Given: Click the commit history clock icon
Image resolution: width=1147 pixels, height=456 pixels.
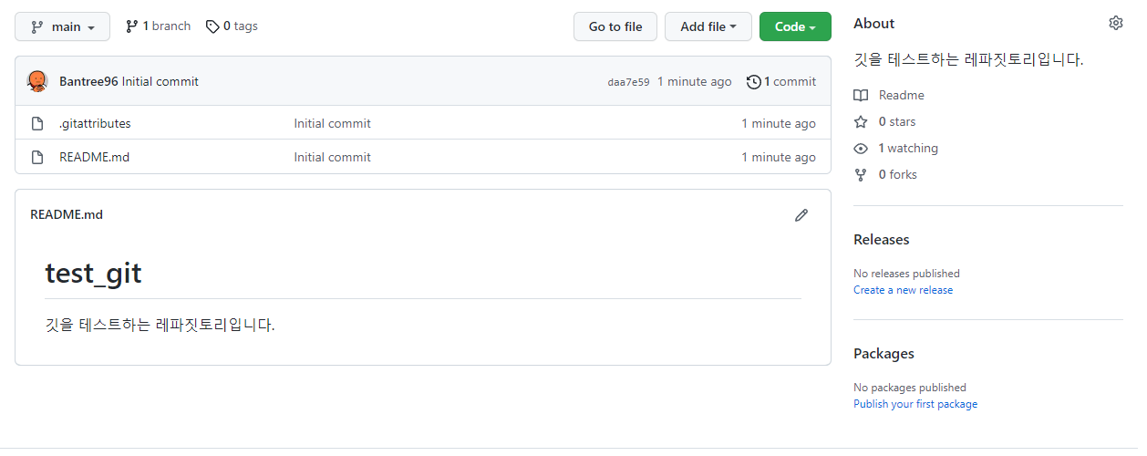Looking at the screenshot, I should click(753, 81).
